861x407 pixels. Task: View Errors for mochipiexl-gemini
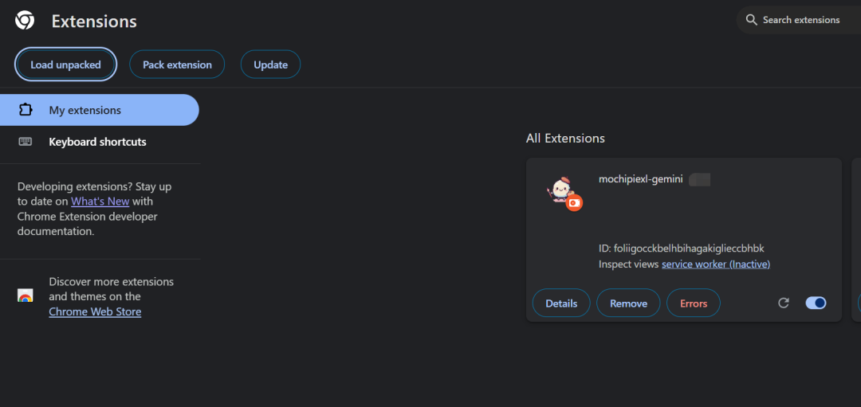(694, 303)
